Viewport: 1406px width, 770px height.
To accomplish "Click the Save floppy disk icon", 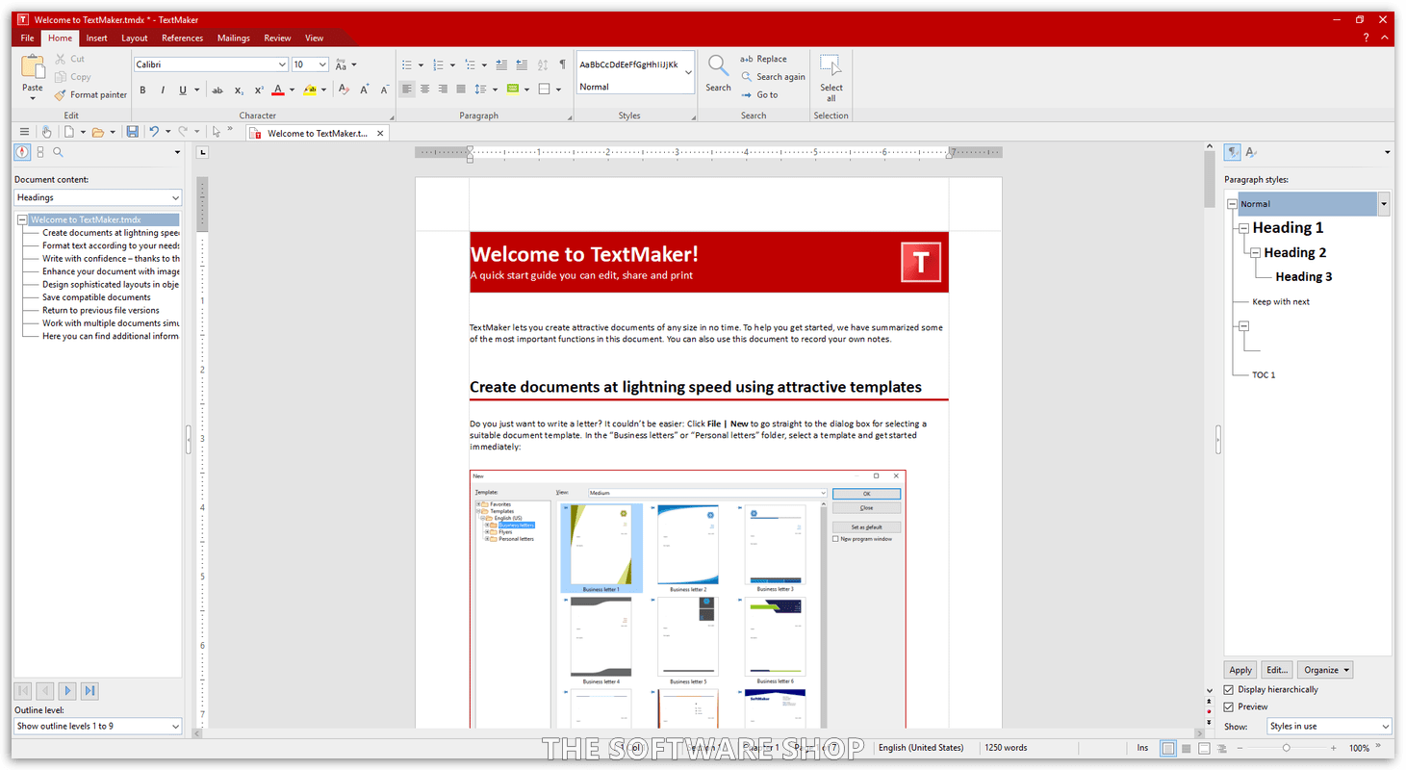I will click(x=132, y=132).
